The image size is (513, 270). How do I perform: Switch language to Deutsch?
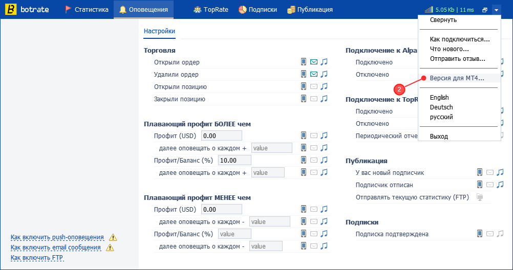click(441, 107)
